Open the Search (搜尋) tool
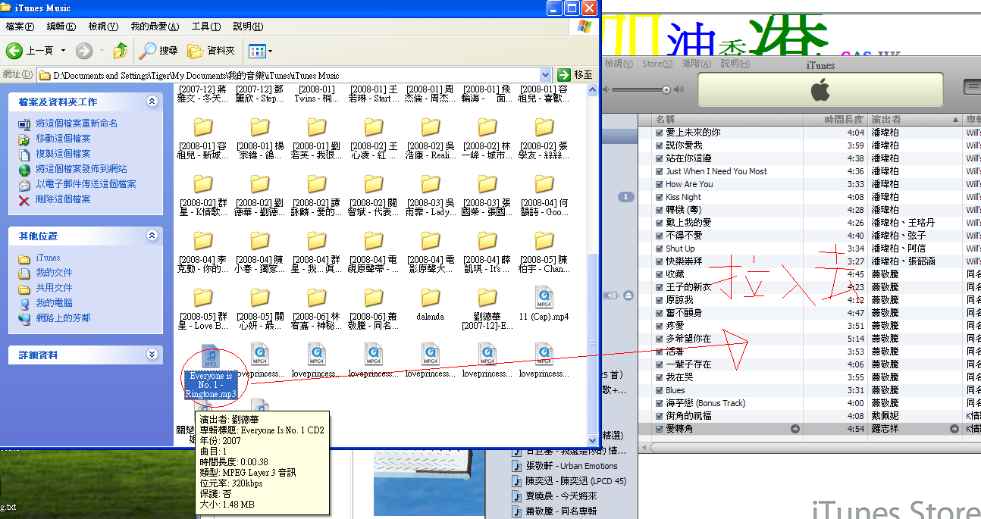This screenshot has height=519, width=981. point(158,51)
